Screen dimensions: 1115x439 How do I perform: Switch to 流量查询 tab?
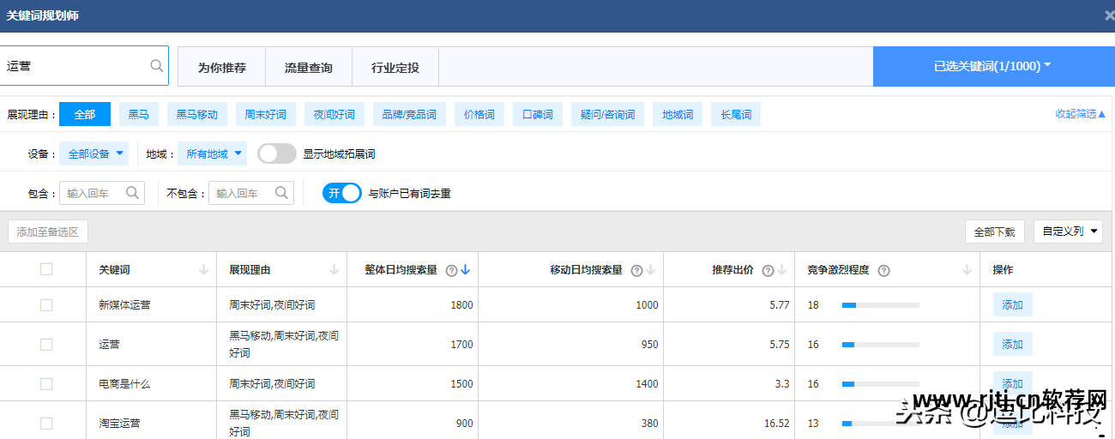tap(309, 67)
